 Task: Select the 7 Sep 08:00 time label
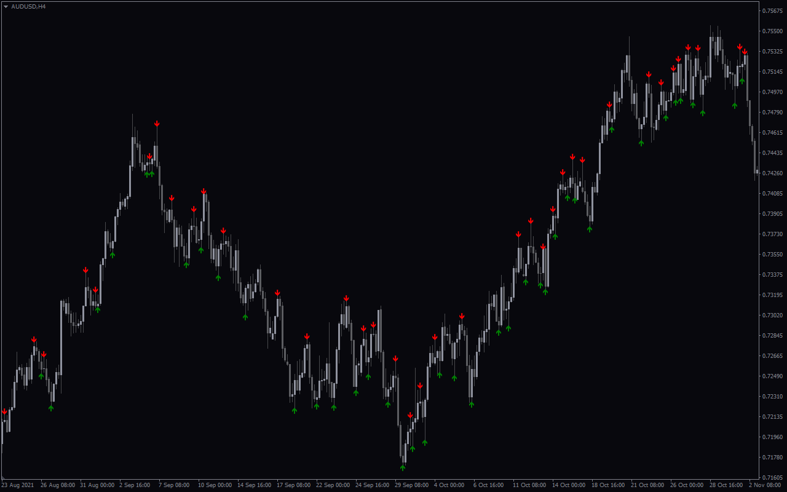pos(174,485)
